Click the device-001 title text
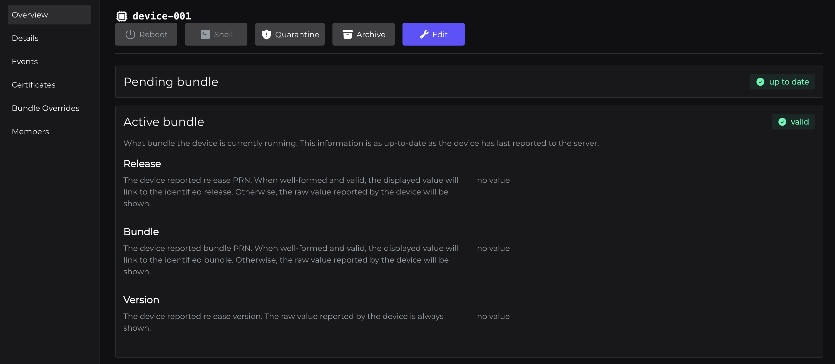The width and height of the screenshot is (835, 364). tap(161, 16)
